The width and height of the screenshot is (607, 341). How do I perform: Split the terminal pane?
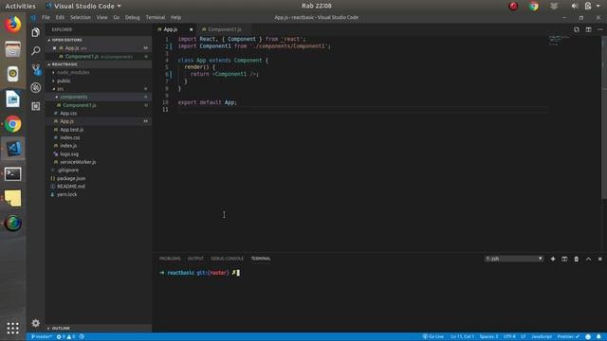click(564, 259)
